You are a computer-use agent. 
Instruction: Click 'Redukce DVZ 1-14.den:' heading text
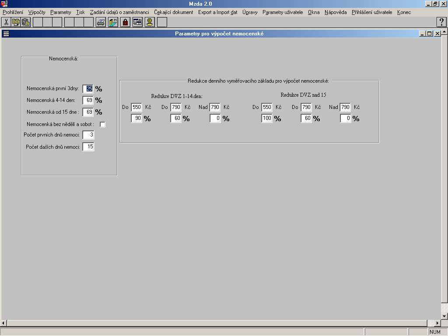177,96
